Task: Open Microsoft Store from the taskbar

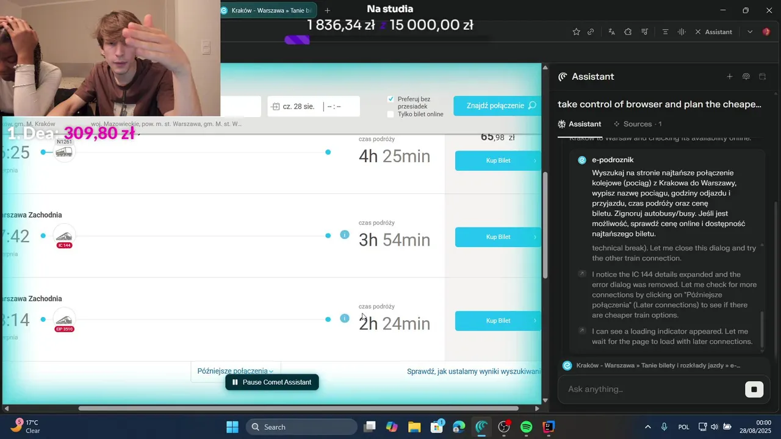Action: (437, 427)
